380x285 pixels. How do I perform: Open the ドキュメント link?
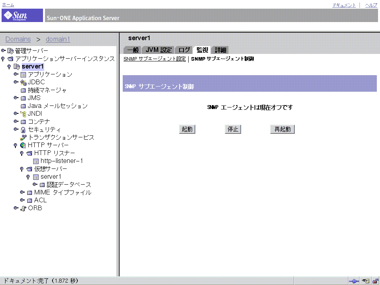pos(344,5)
